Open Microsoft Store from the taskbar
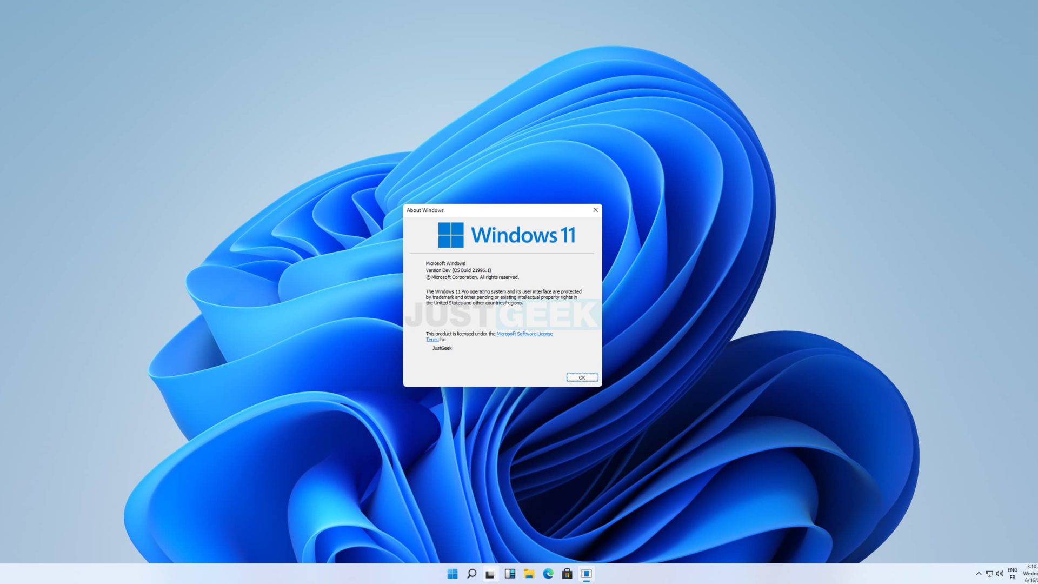Screen dimensions: 1038x584 pyautogui.click(x=567, y=574)
